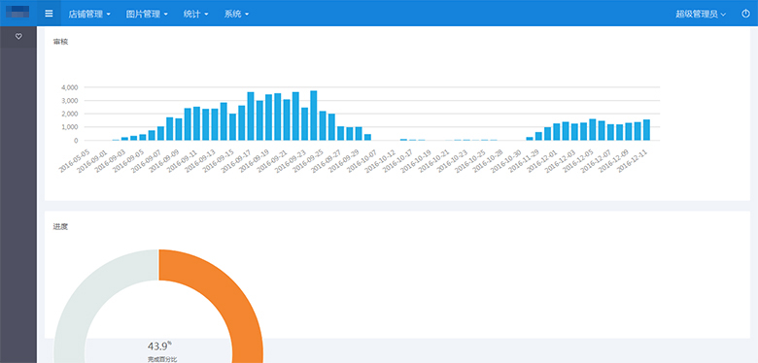
Task: Expand the 超级管理员 user menu
Action: (701, 14)
